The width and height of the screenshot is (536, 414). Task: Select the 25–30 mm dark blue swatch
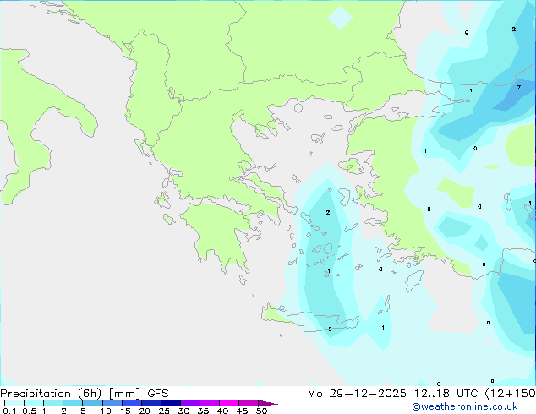coord(171,403)
